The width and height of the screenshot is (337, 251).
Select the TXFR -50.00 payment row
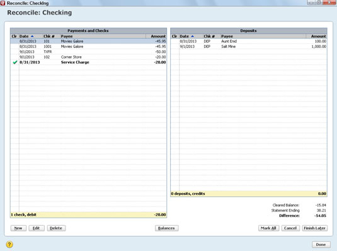click(88, 52)
